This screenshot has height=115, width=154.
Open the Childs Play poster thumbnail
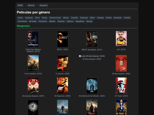pyautogui.click(x=33, y=39)
